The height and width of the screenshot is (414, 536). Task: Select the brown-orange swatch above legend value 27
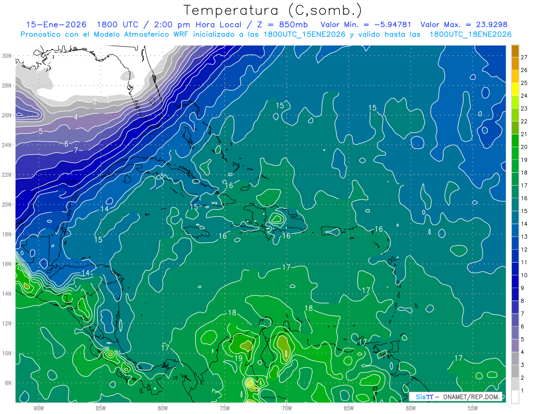[x=515, y=50]
